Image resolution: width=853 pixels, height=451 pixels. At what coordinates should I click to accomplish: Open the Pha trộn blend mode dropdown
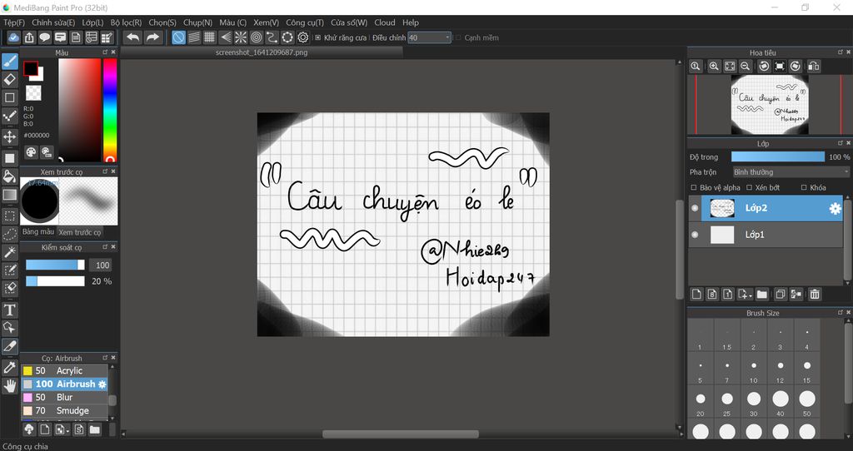pos(791,171)
